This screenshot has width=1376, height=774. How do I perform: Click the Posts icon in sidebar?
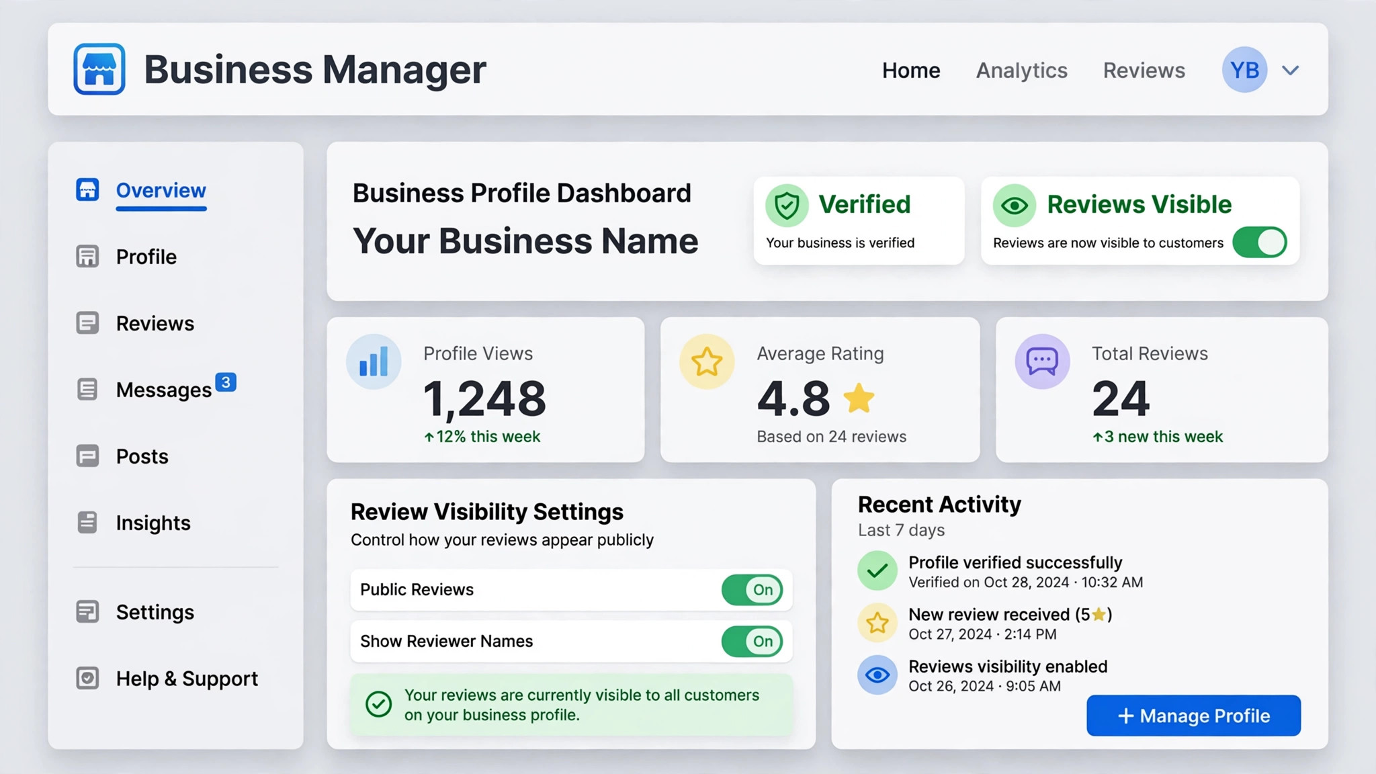[87, 456]
